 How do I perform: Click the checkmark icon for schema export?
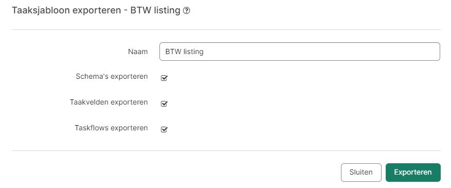click(164, 78)
